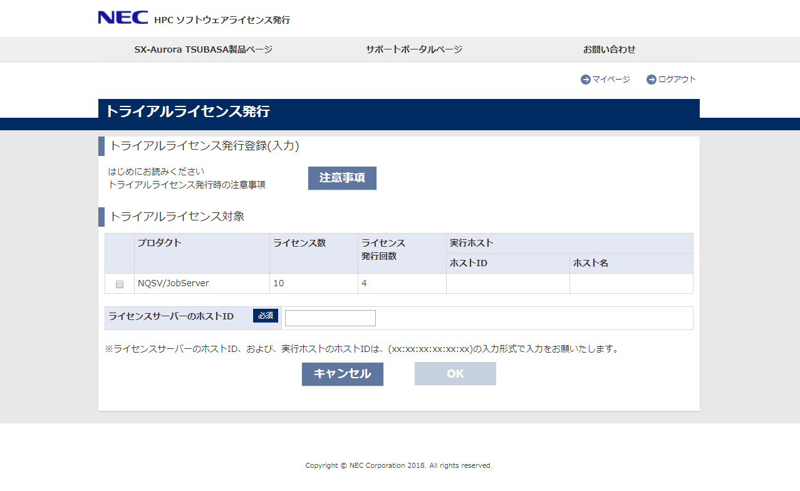Viewport: 800px width, 491px height.
Task: Open お問い合わせ menu item
Action: pyautogui.click(x=610, y=49)
